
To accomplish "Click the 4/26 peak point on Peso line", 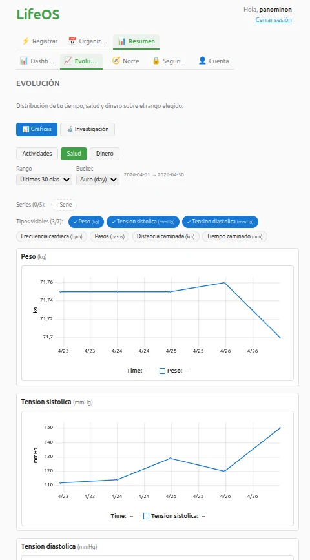I will click(225, 282).
